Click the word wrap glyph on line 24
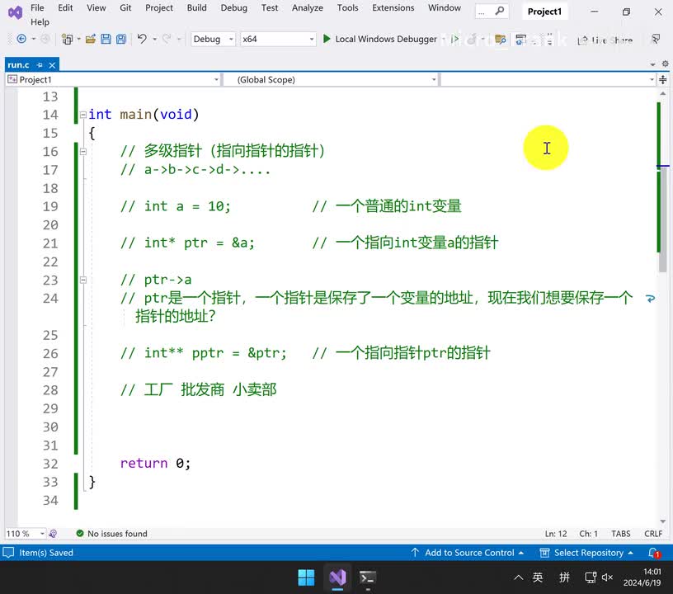 650,299
